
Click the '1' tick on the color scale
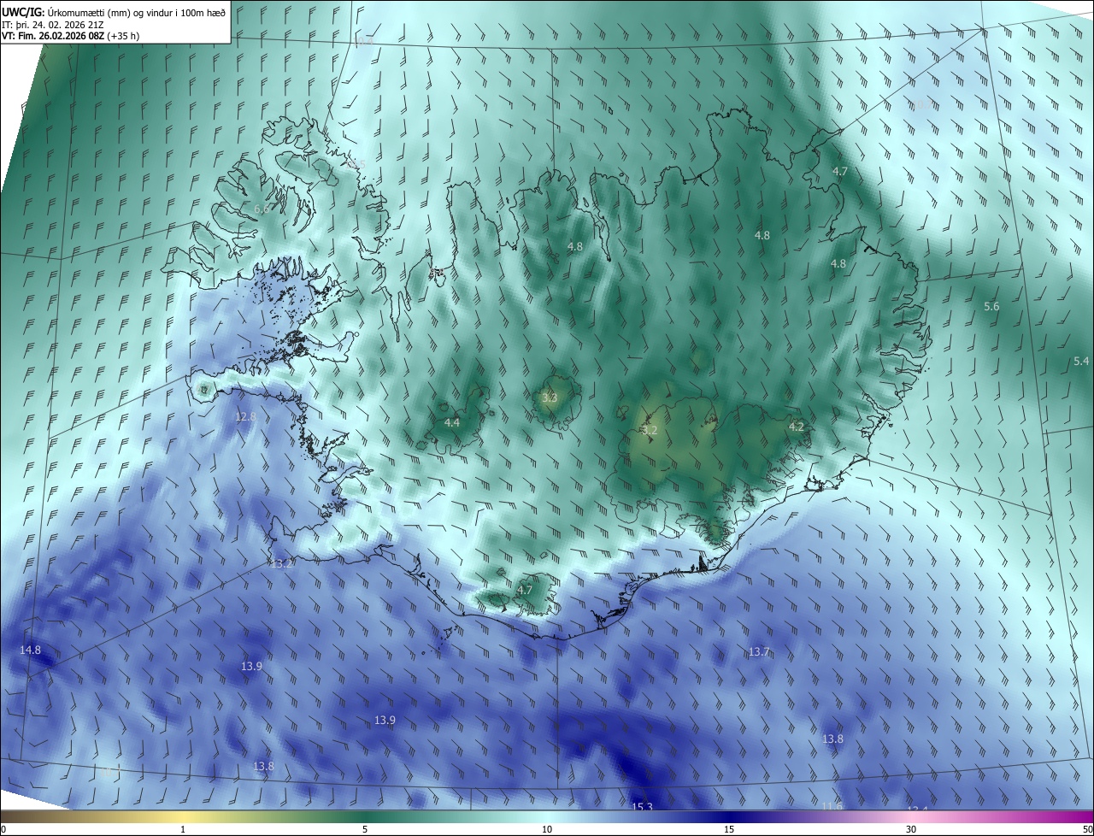pos(183,830)
